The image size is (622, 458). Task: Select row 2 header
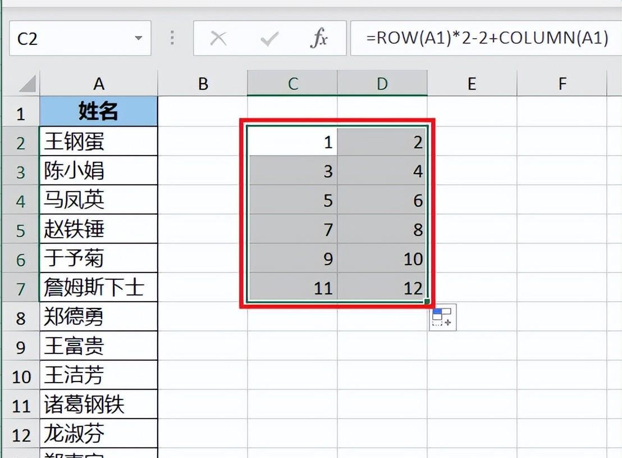tap(21, 142)
